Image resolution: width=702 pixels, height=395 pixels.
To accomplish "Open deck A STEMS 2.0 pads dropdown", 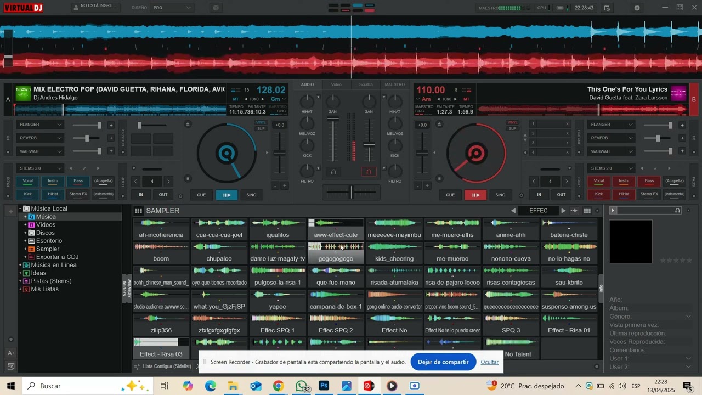I will [x=41, y=168].
